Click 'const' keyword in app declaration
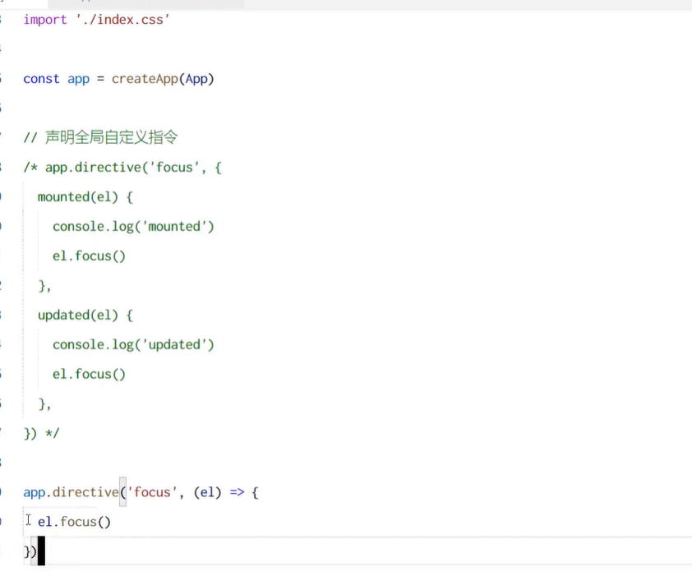The width and height of the screenshot is (692, 576). 41,79
